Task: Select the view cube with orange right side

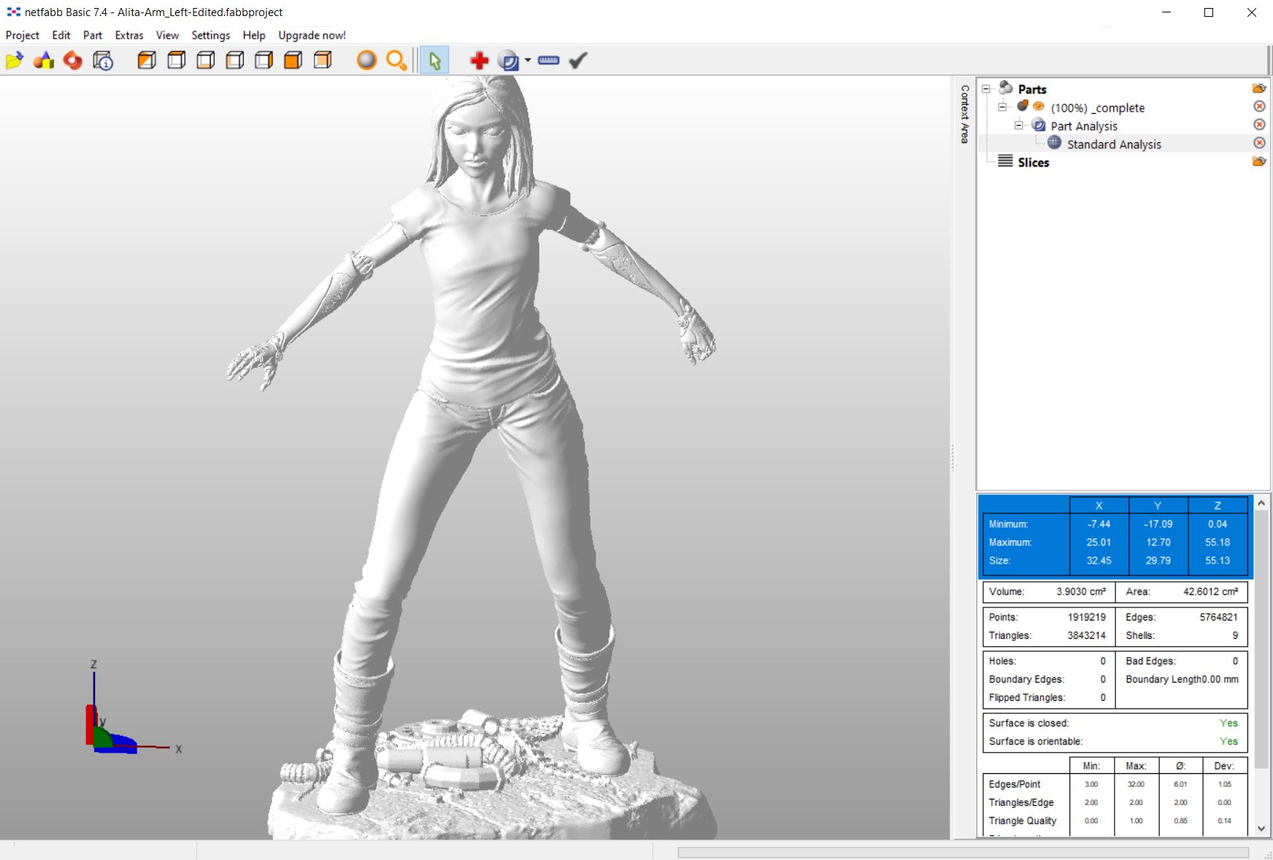Action: point(264,61)
